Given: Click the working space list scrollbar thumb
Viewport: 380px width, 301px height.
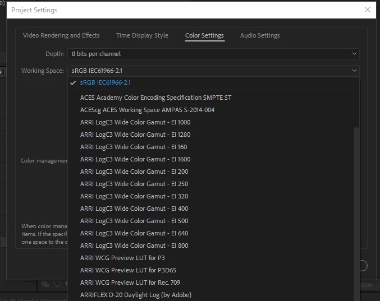Looking at the screenshot, I should (x=356, y=214).
